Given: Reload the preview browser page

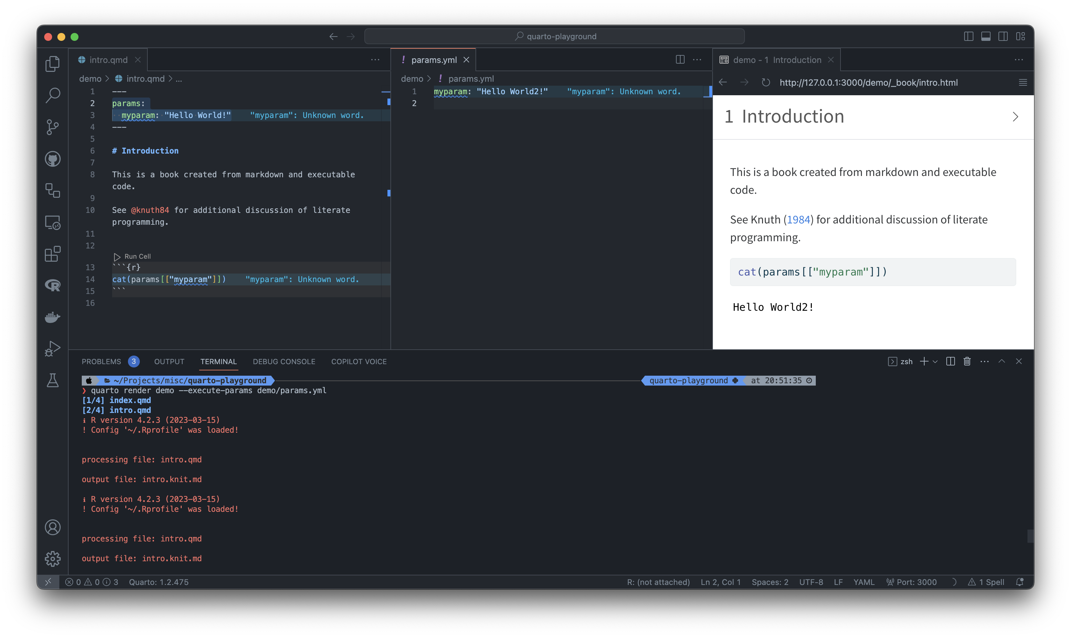Looking at the screenshot, I should (x=766, y=82).
